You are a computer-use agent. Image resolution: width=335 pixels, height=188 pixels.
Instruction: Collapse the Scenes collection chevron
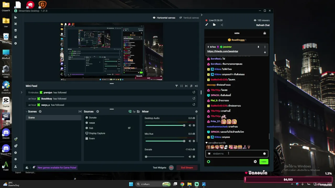pyautogui.click(x=26, y=111)
